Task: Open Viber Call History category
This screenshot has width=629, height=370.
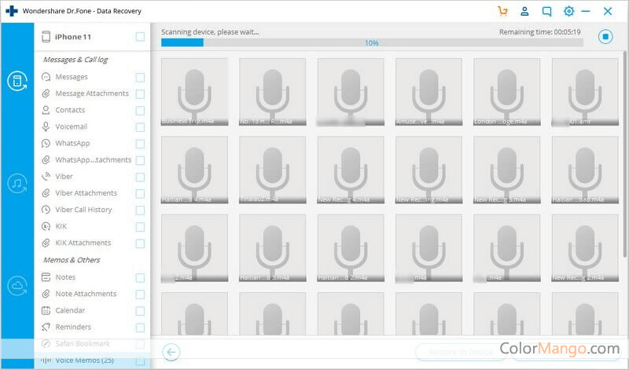Action: [x=83, y=210]
